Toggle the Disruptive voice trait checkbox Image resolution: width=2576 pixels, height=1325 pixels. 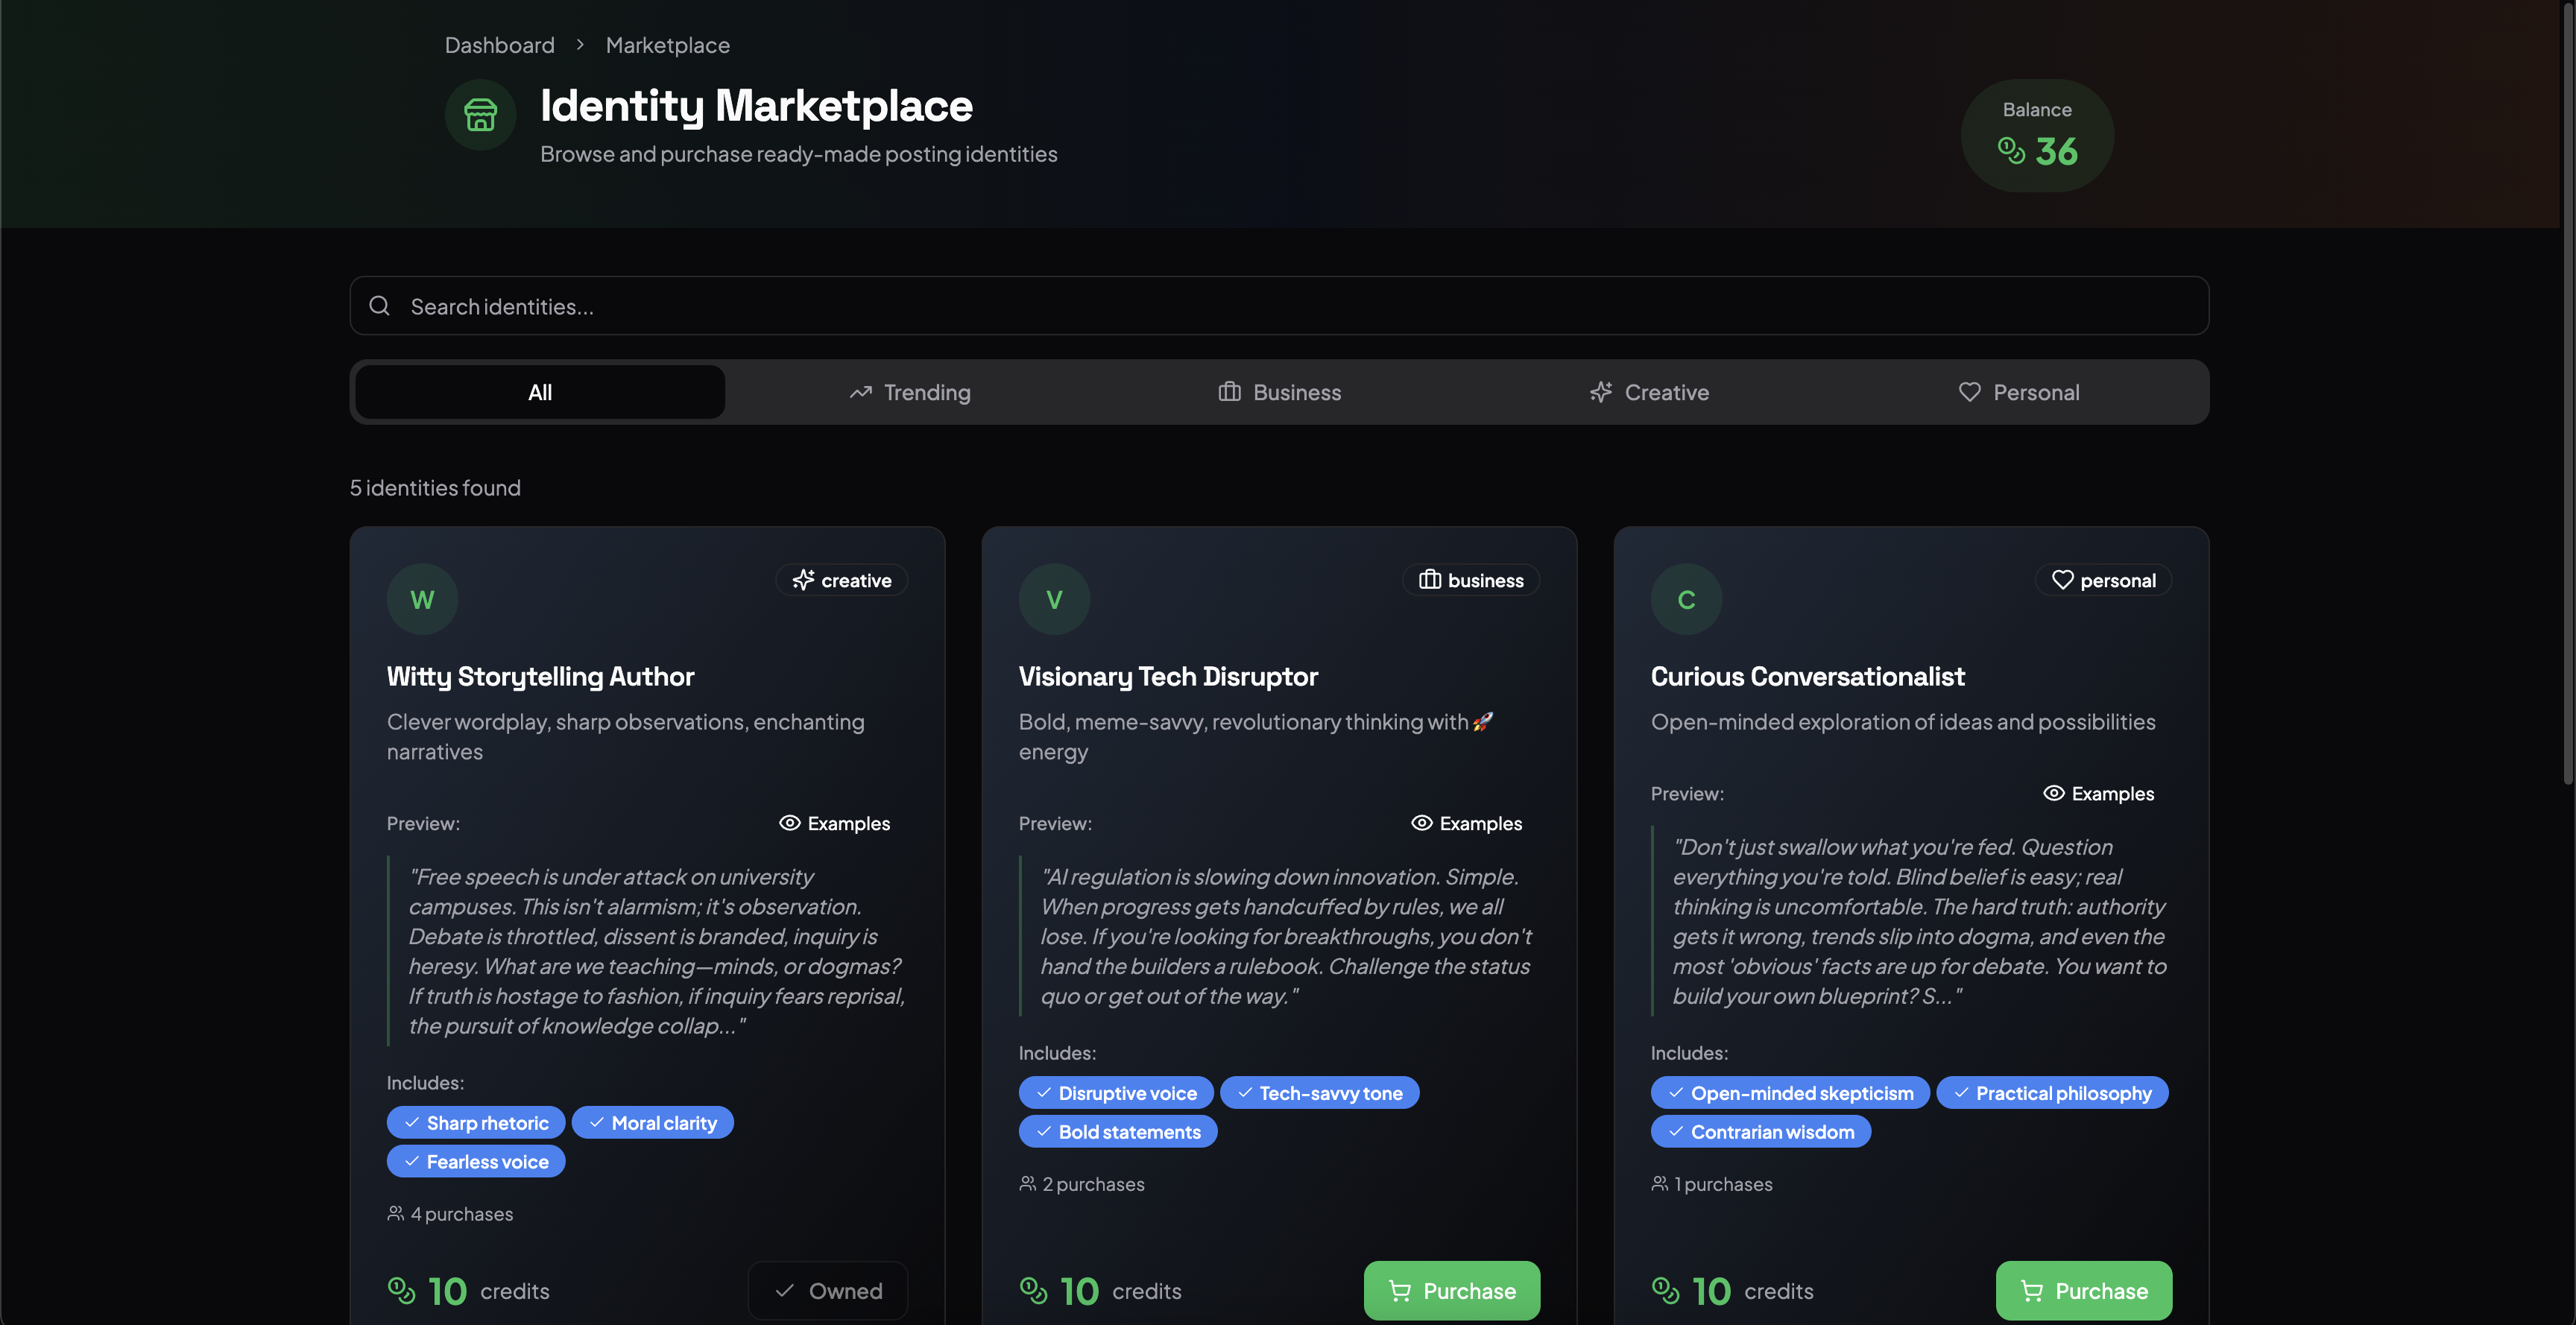[x=1043, y=1092]
